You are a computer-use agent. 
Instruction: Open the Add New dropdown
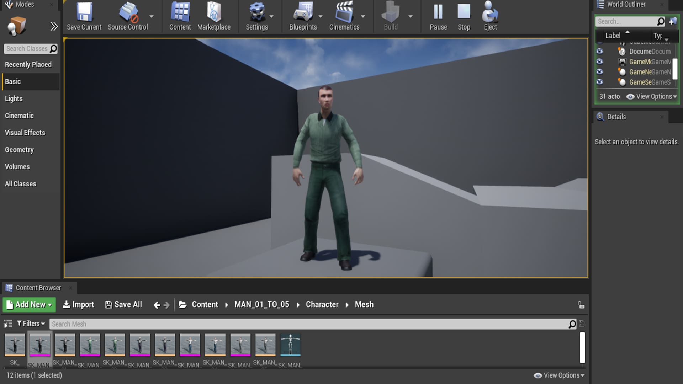[29, 304]
